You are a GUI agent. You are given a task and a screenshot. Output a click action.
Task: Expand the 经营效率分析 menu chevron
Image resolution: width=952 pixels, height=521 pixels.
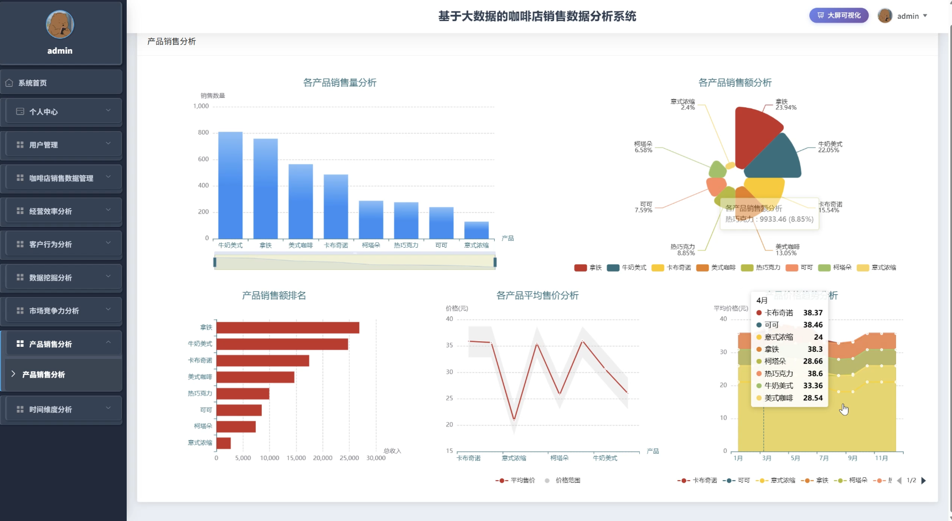tap(108, 210)
